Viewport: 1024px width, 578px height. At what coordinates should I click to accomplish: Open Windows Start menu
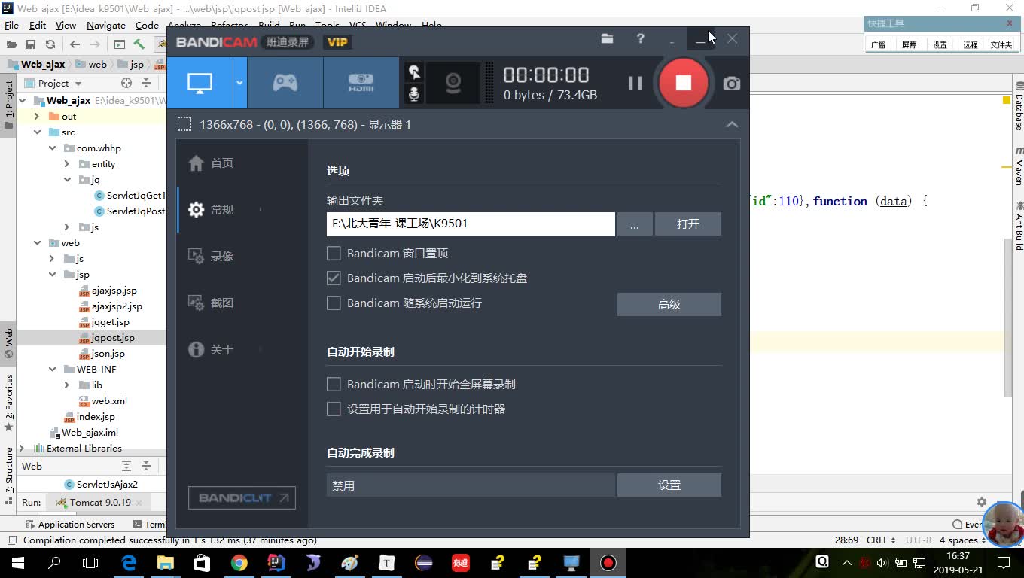(x=18, y=562)
